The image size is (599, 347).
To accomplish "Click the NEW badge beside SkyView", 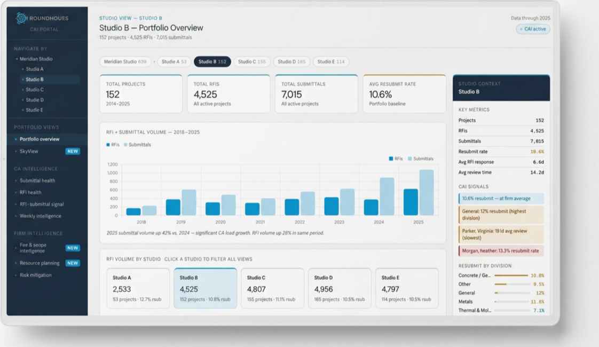I will tap(73, 151).
